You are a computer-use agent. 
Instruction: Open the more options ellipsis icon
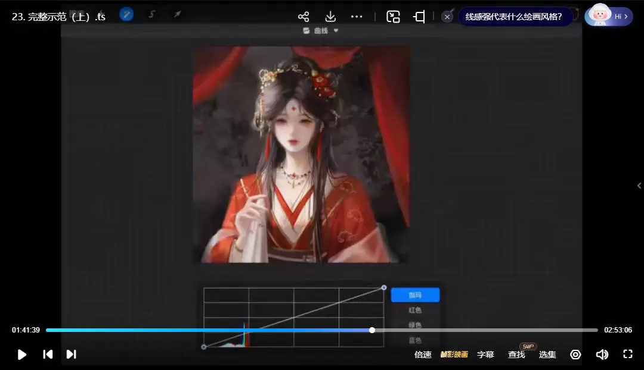(x=357, y=16)
